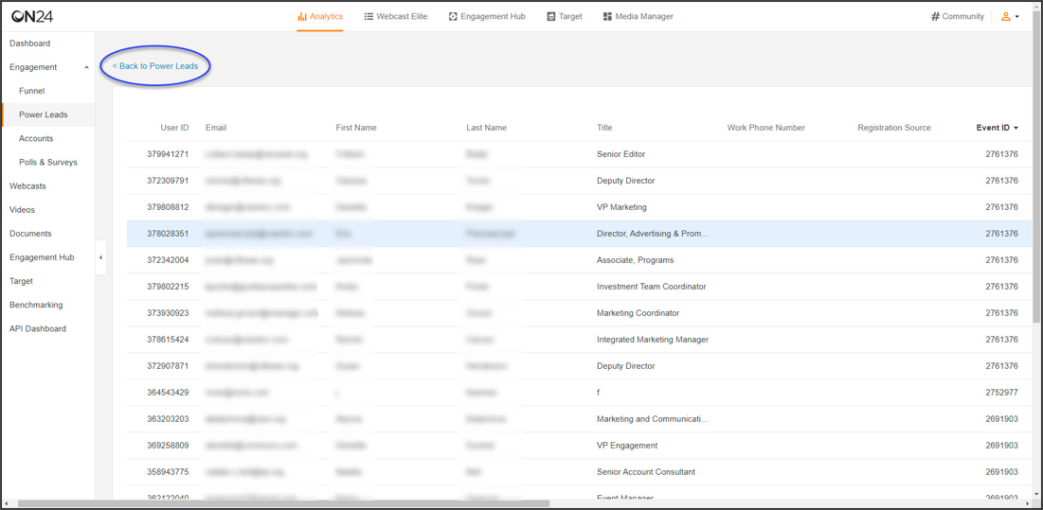Sort by the Registration Source column header
The height and width of the screenshot is (510, 1043).
(894, 128)
